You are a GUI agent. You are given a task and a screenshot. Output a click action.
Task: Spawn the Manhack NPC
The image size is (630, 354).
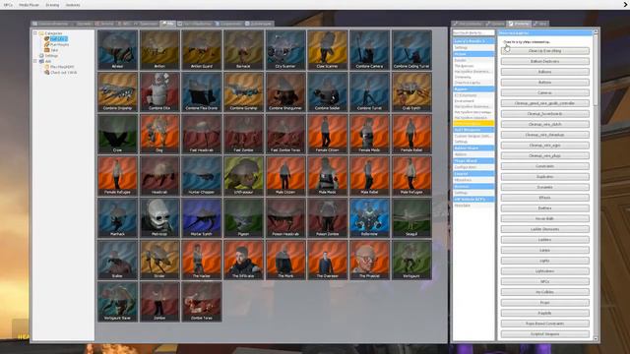coord(117,217)
